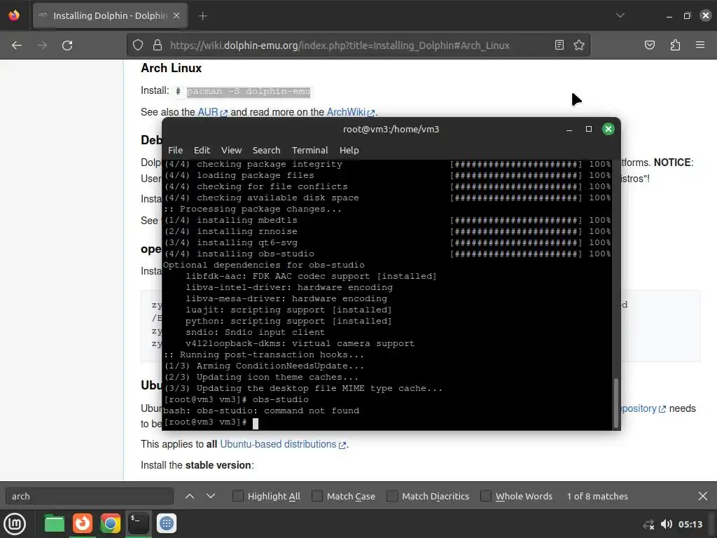Click the 05:13 clock in the tray
This screenshot has width=717, height=538.
tap(690, 524)
